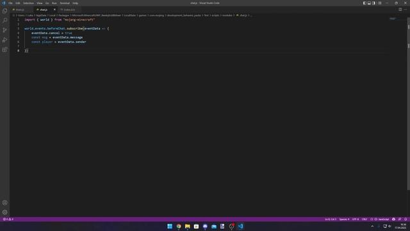
Task: Click the VS Code logo in title bar
Action: click(3, 3)
